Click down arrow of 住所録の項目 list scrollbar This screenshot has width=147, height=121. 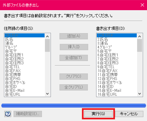(48, 94)
